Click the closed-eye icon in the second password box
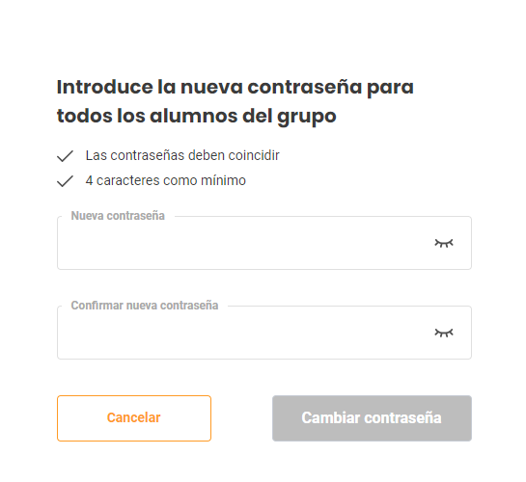 [444, 333]
